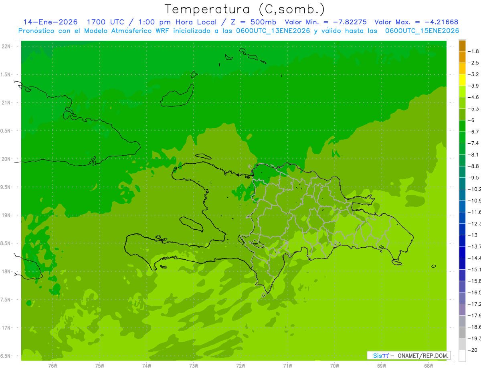The image size is (481, 371).
Task: Click the "1700 UTC" time label
Action: (105, 22)
